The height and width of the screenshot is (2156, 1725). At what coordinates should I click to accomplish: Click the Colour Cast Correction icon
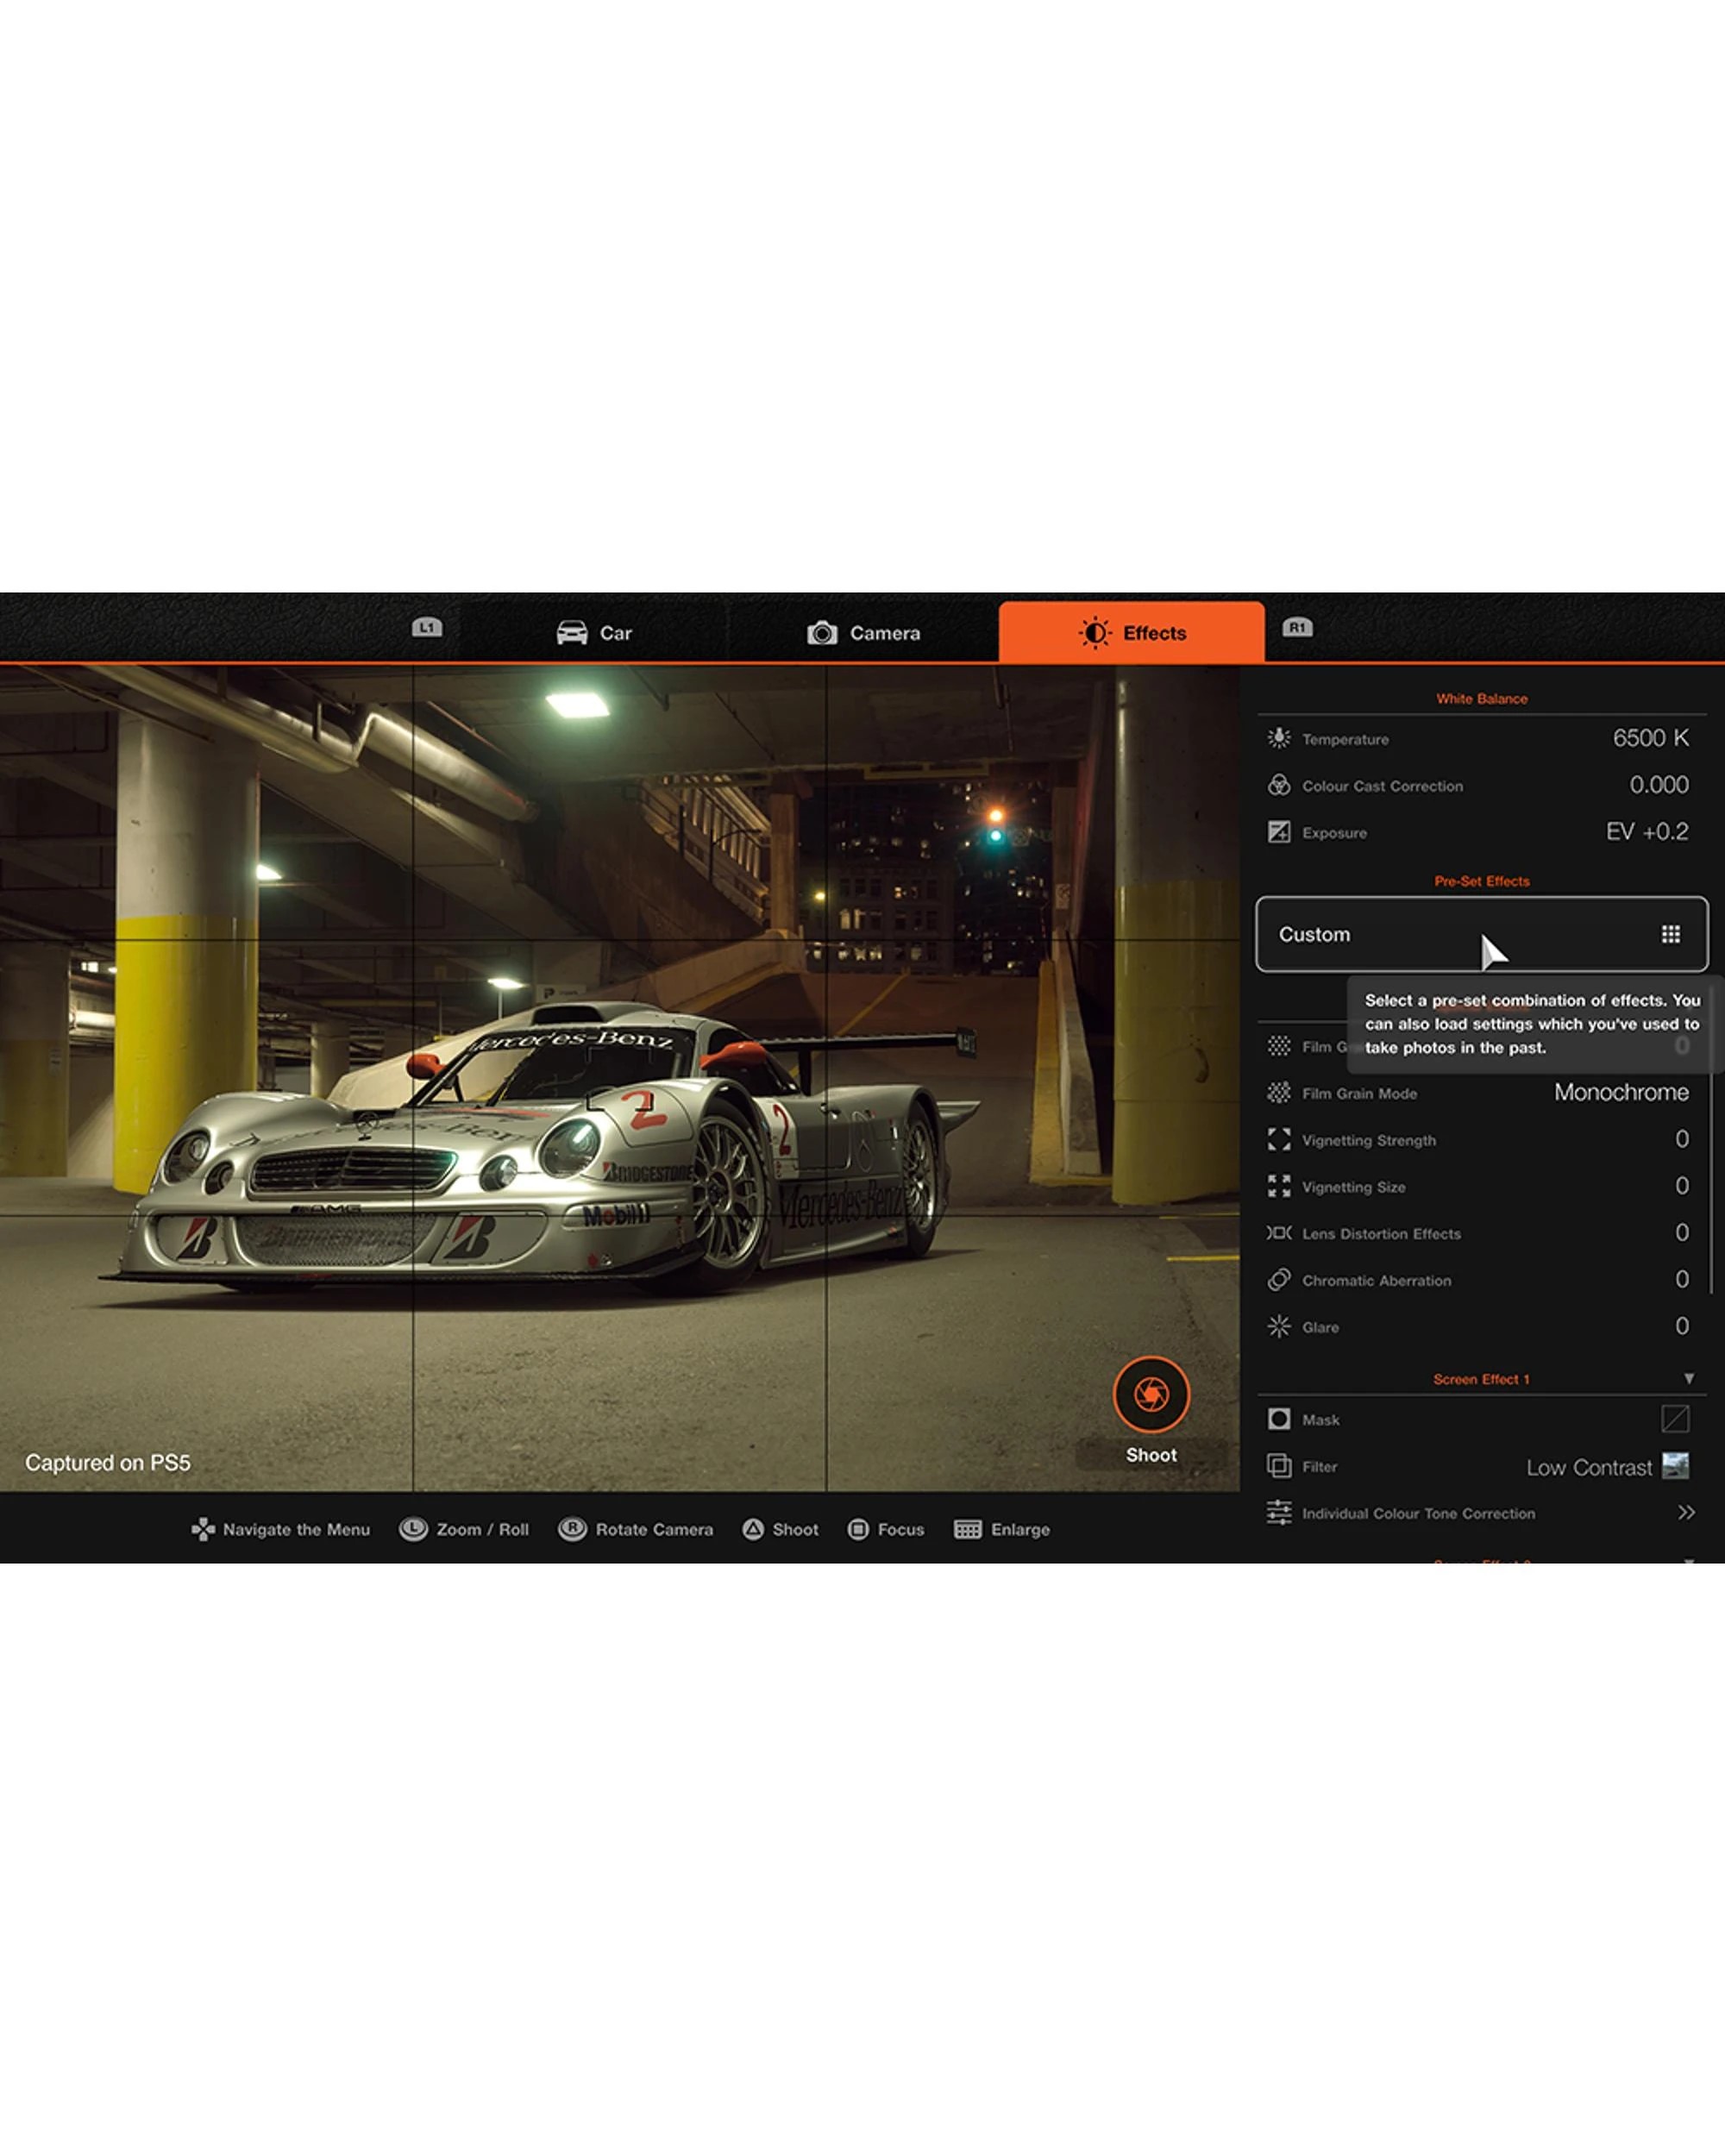click(x=1281, y=786)
